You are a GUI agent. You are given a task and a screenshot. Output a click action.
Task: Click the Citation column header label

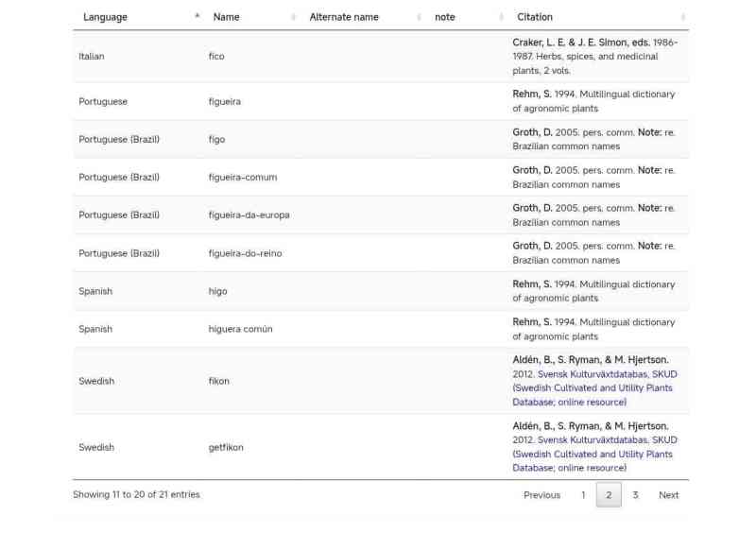[x=535, y=17]
